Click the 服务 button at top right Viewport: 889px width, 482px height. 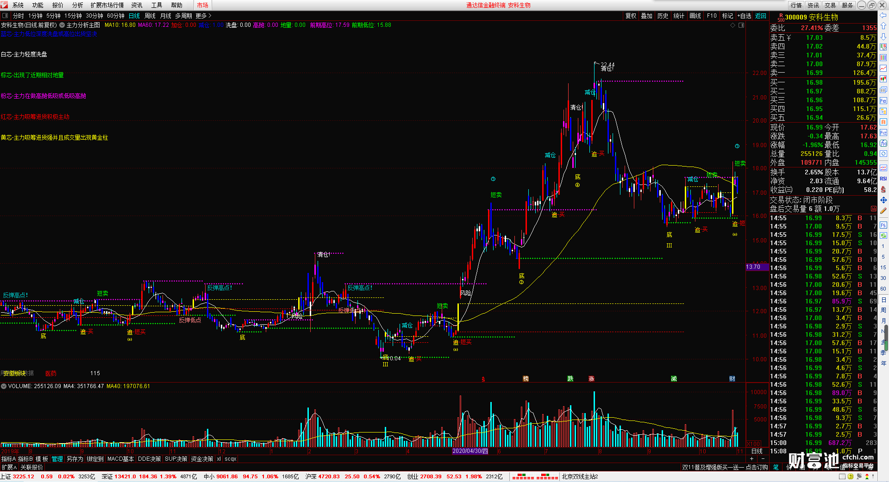tap(847, 5)
